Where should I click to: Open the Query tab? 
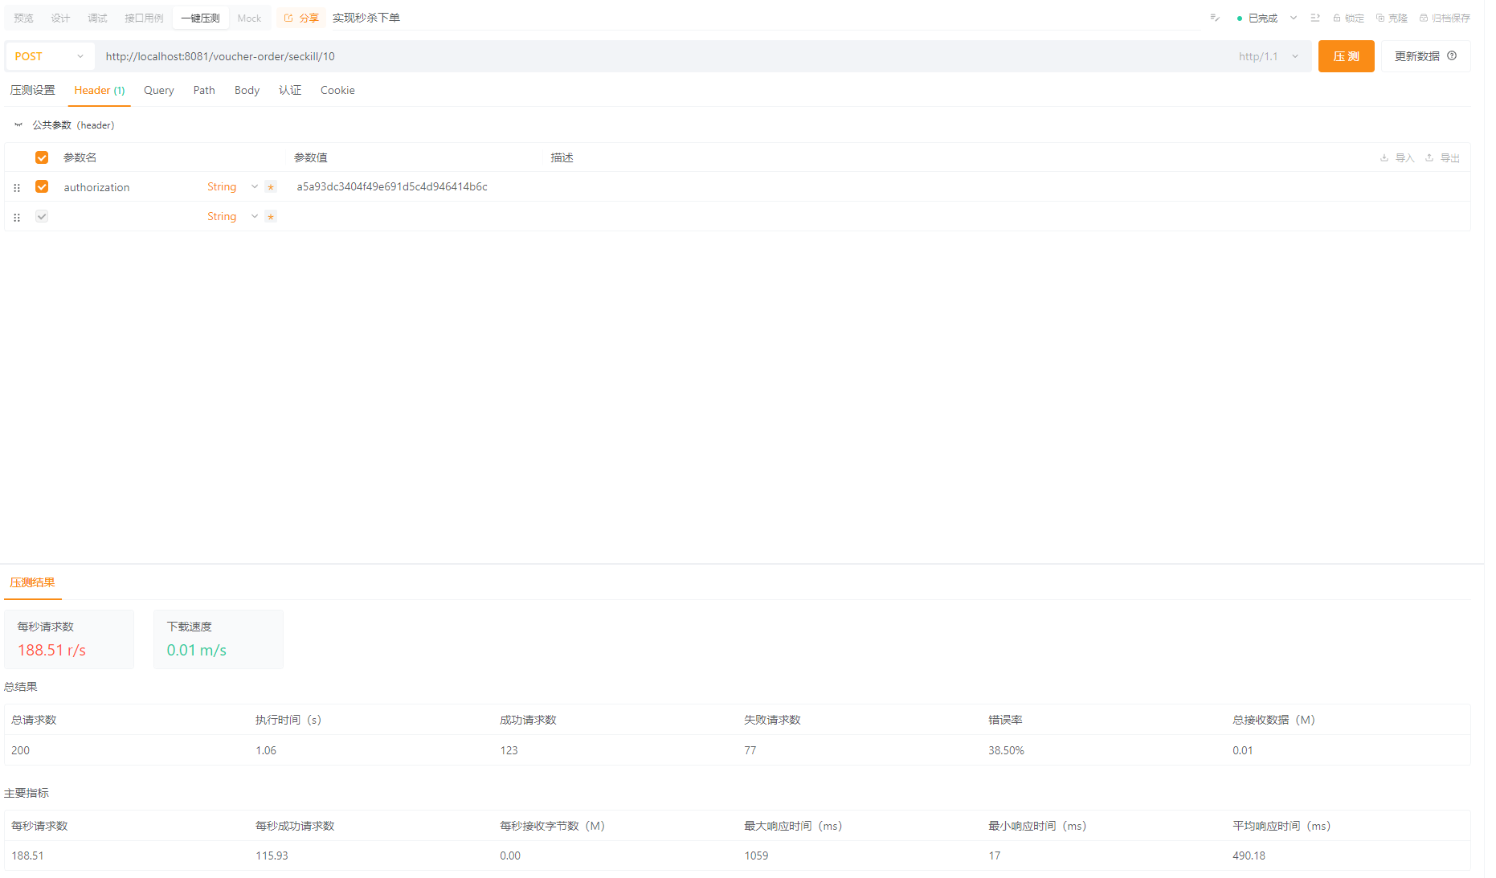[159, 90]
